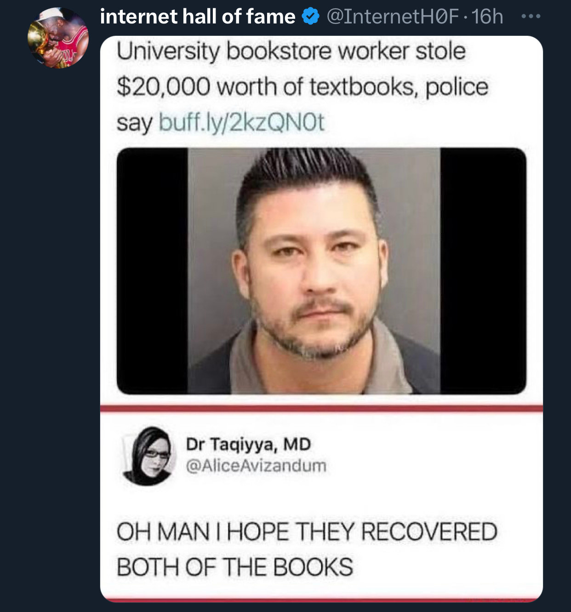Click the red divider line under the photo

coord(321,408)
